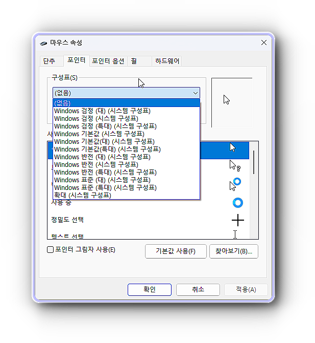315x343 pixels.
Task: Close the 마우스 속성 dialog
Action: 264,42
